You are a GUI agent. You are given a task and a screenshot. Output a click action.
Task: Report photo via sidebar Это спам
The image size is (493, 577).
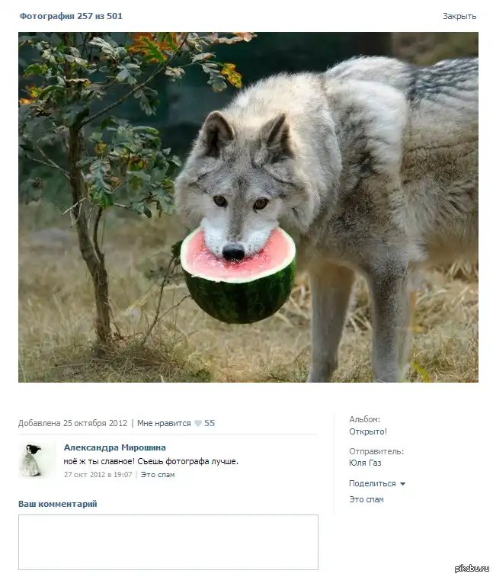[x=367, y=499]
